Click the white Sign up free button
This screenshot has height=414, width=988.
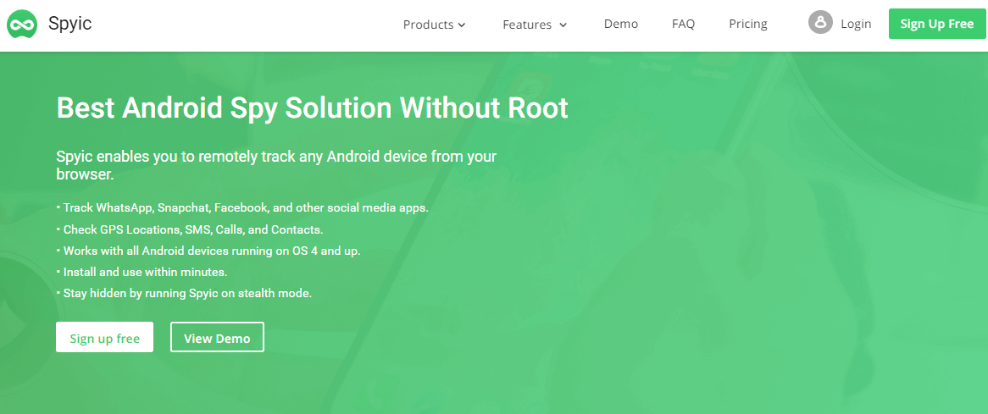[104, 337]
